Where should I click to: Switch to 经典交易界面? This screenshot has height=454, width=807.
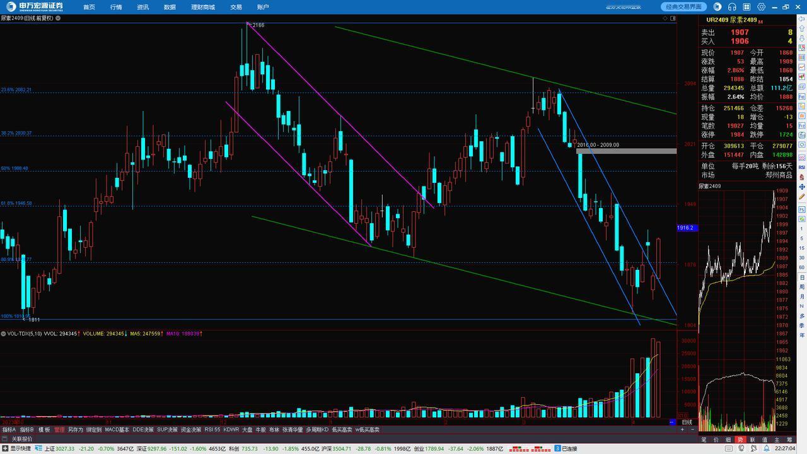click(x=683, y=7)
